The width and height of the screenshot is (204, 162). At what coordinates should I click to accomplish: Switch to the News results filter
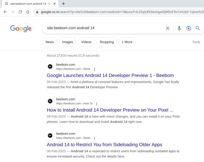[50, 42]
